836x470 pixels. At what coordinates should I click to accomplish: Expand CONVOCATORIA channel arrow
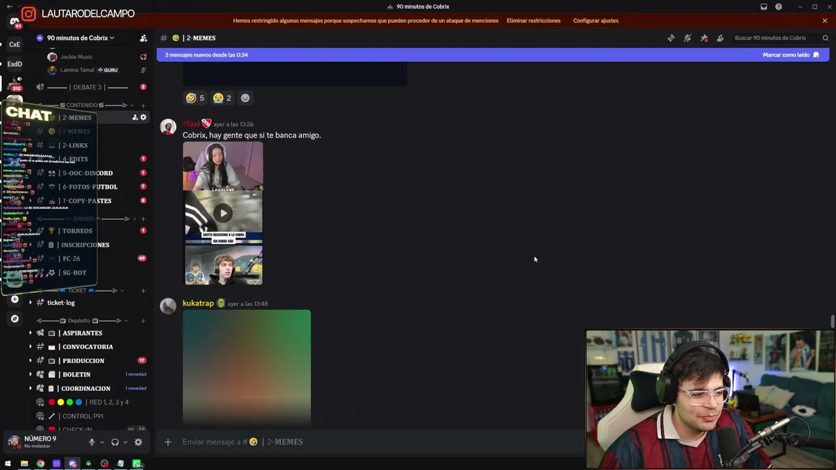click(x=30, y=347)
